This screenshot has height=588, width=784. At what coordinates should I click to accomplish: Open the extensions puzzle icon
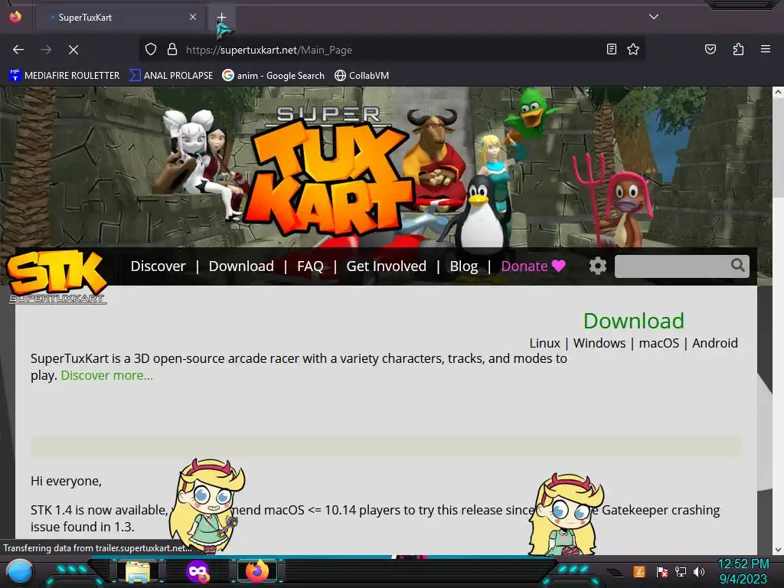(x=738, y=49)
